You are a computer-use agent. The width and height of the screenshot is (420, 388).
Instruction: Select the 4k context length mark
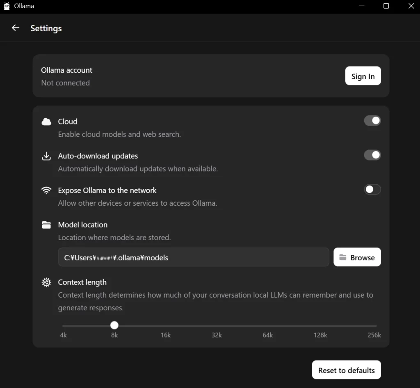coord(64,326)
